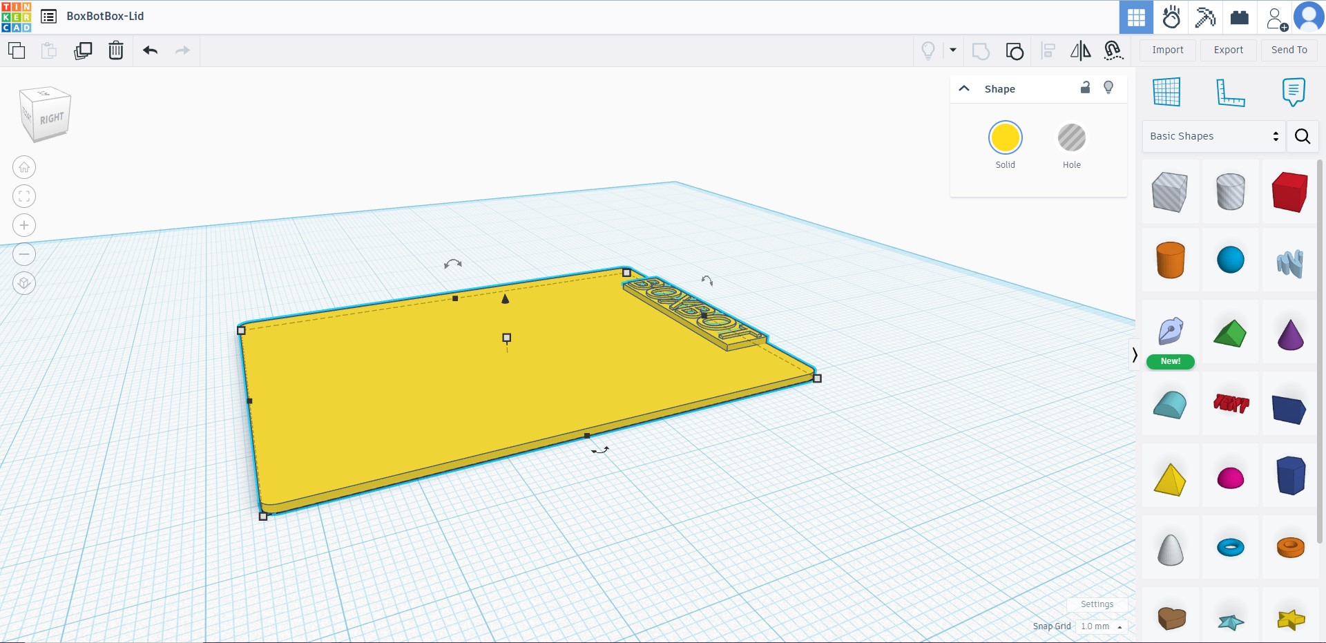Click the Ungroup icon
This screenshot has width=1326, height=643.
point(1015,51)
